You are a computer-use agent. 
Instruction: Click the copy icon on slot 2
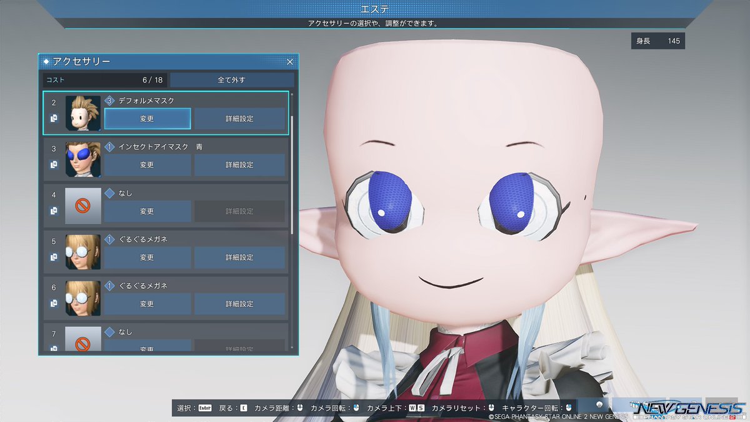pos(54,118)
